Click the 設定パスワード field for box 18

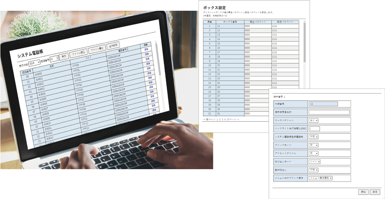[x=285, y=57]
